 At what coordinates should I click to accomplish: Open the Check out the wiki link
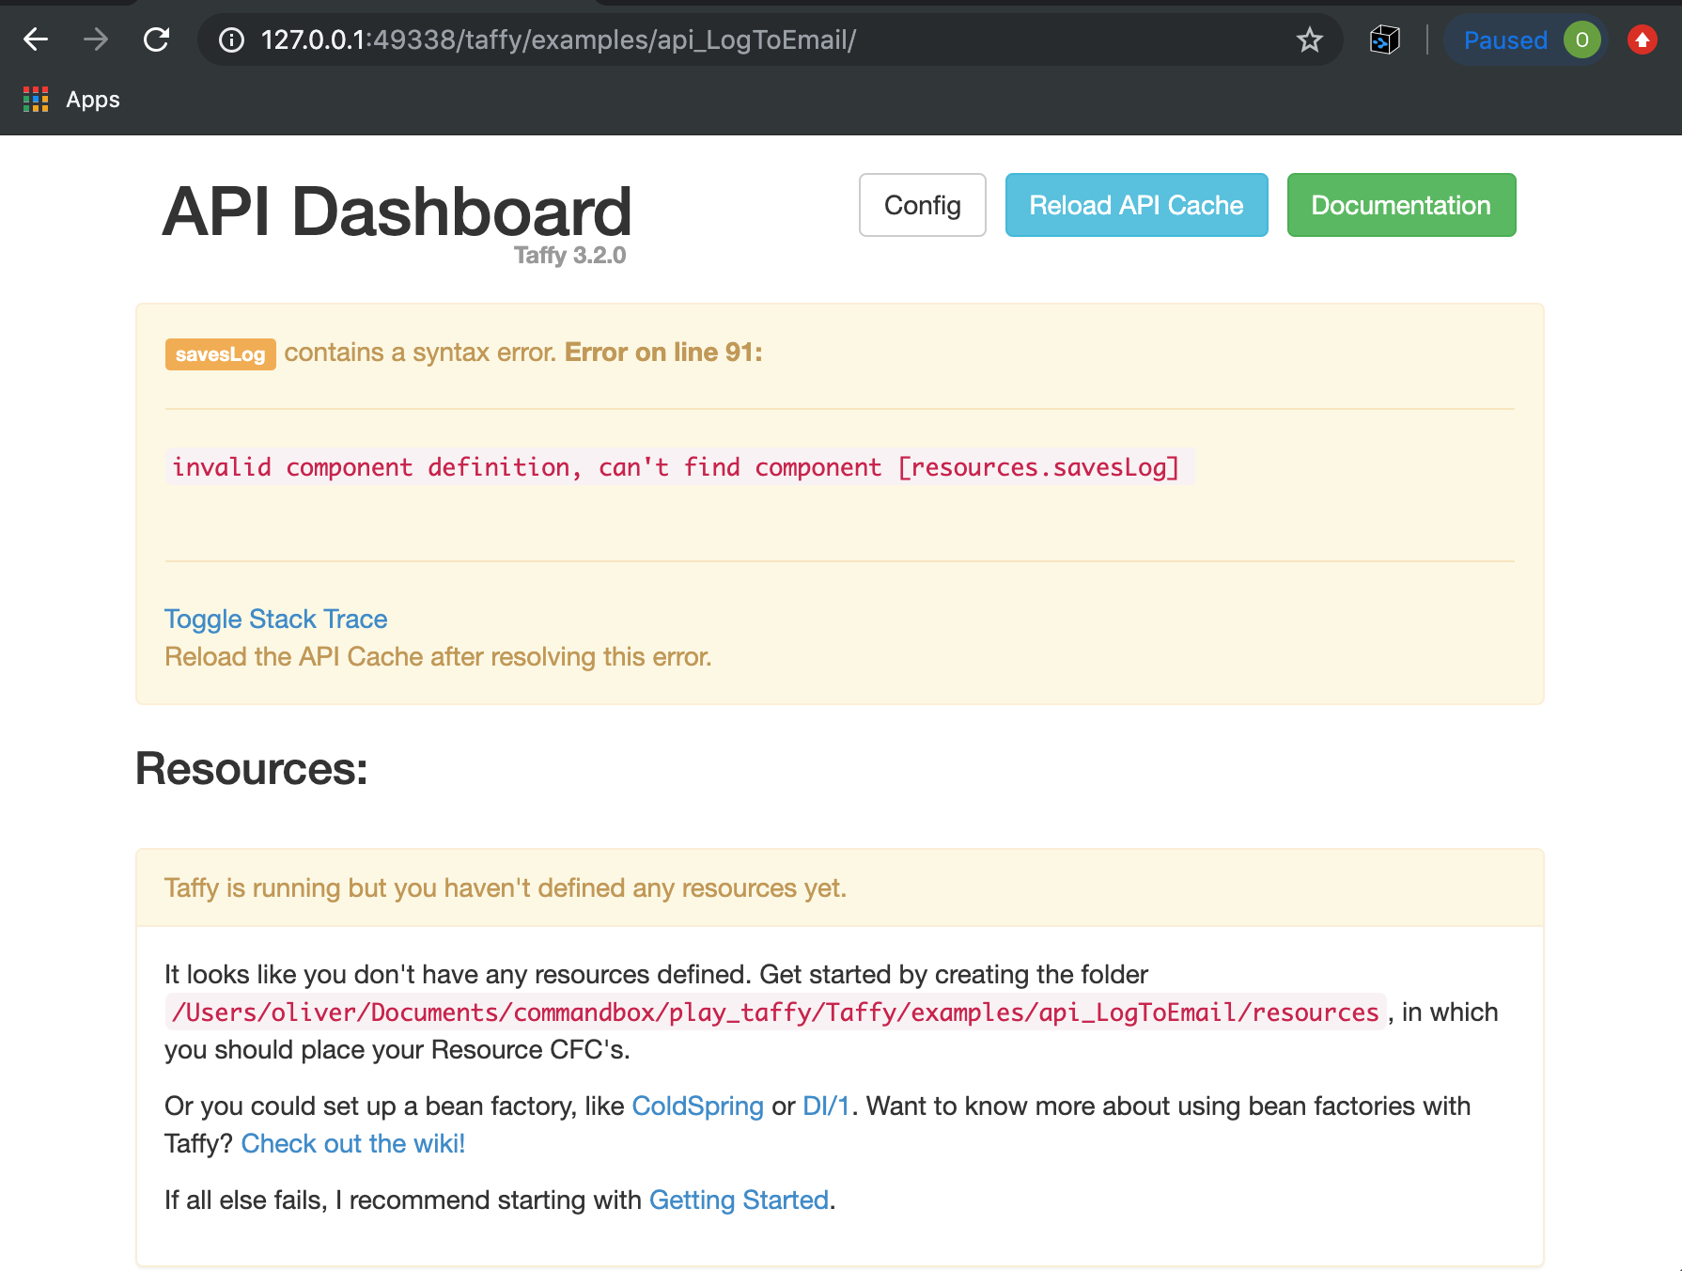(353, 1143)
